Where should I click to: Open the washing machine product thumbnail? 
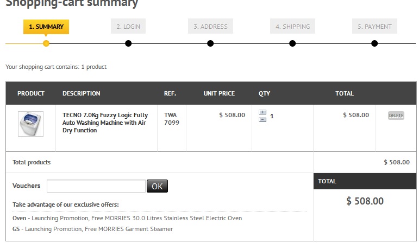pos(30,124)
